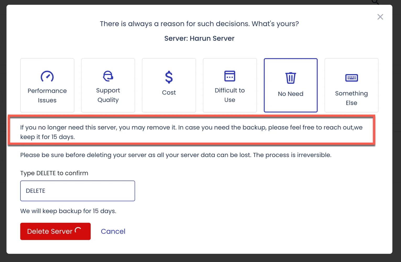401x262 pixels.
Task: Select the Difficult to Use option
Action: point(230,85)
